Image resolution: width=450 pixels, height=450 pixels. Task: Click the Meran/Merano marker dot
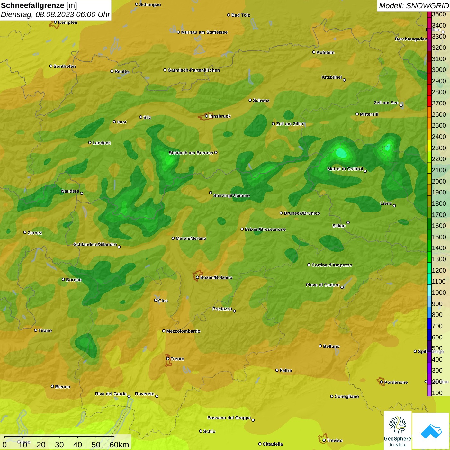(173, 238)
